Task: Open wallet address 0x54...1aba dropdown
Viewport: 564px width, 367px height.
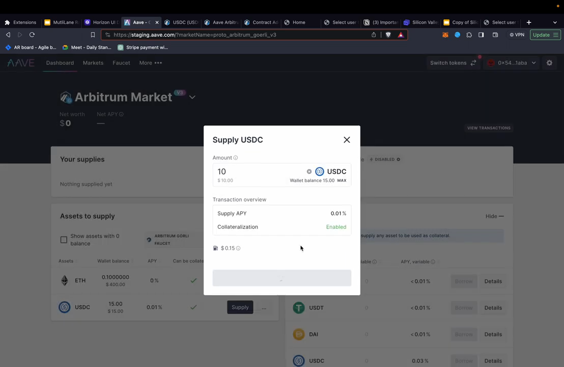Action: pos(511,63)
